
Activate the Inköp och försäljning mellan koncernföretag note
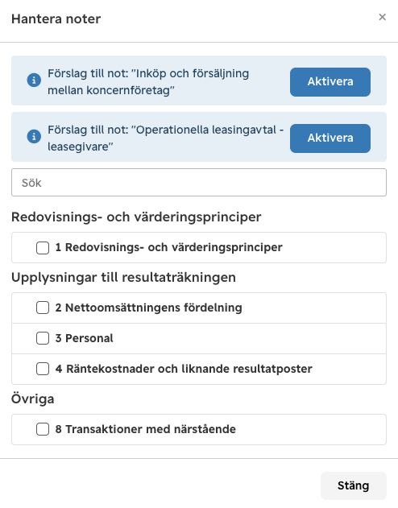(330, 82)
